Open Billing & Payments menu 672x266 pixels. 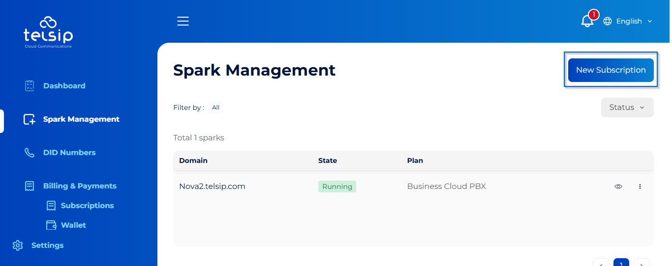pos(80,186)
